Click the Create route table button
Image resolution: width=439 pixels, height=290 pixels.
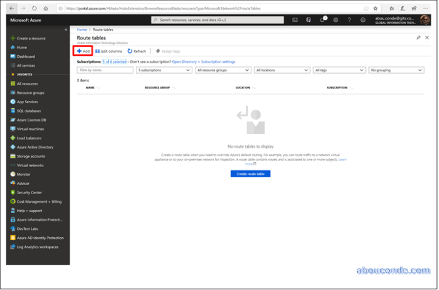pyautogui.click(x=250, y=174)
